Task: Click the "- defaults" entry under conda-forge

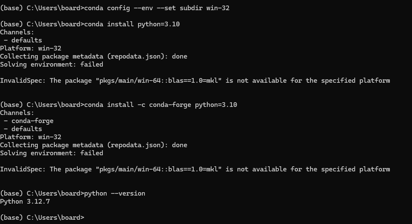Action: click(23, 129)
